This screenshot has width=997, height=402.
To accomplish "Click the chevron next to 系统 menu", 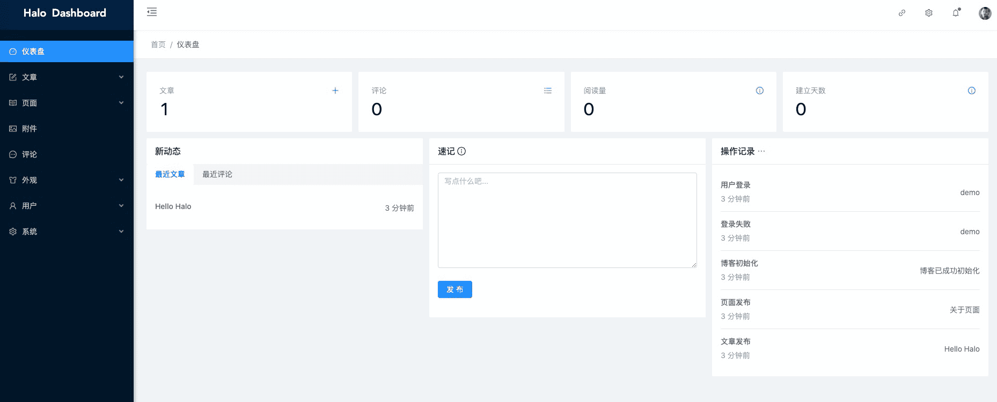I will [121, 232].
